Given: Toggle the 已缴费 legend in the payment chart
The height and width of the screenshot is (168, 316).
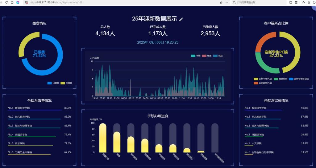Looking at the screenshot, I should click(x=53, y=83).
